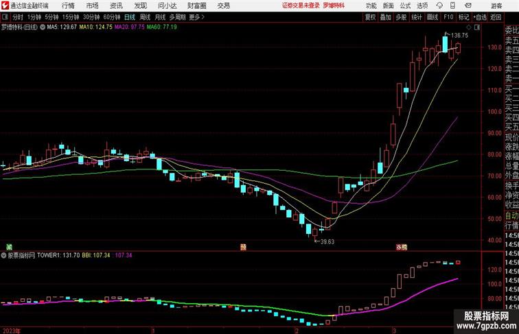Image resolution: width=519 pixels, height=334 pixels.
Task: Open the 交易 menu
Action: click(224, 5)
